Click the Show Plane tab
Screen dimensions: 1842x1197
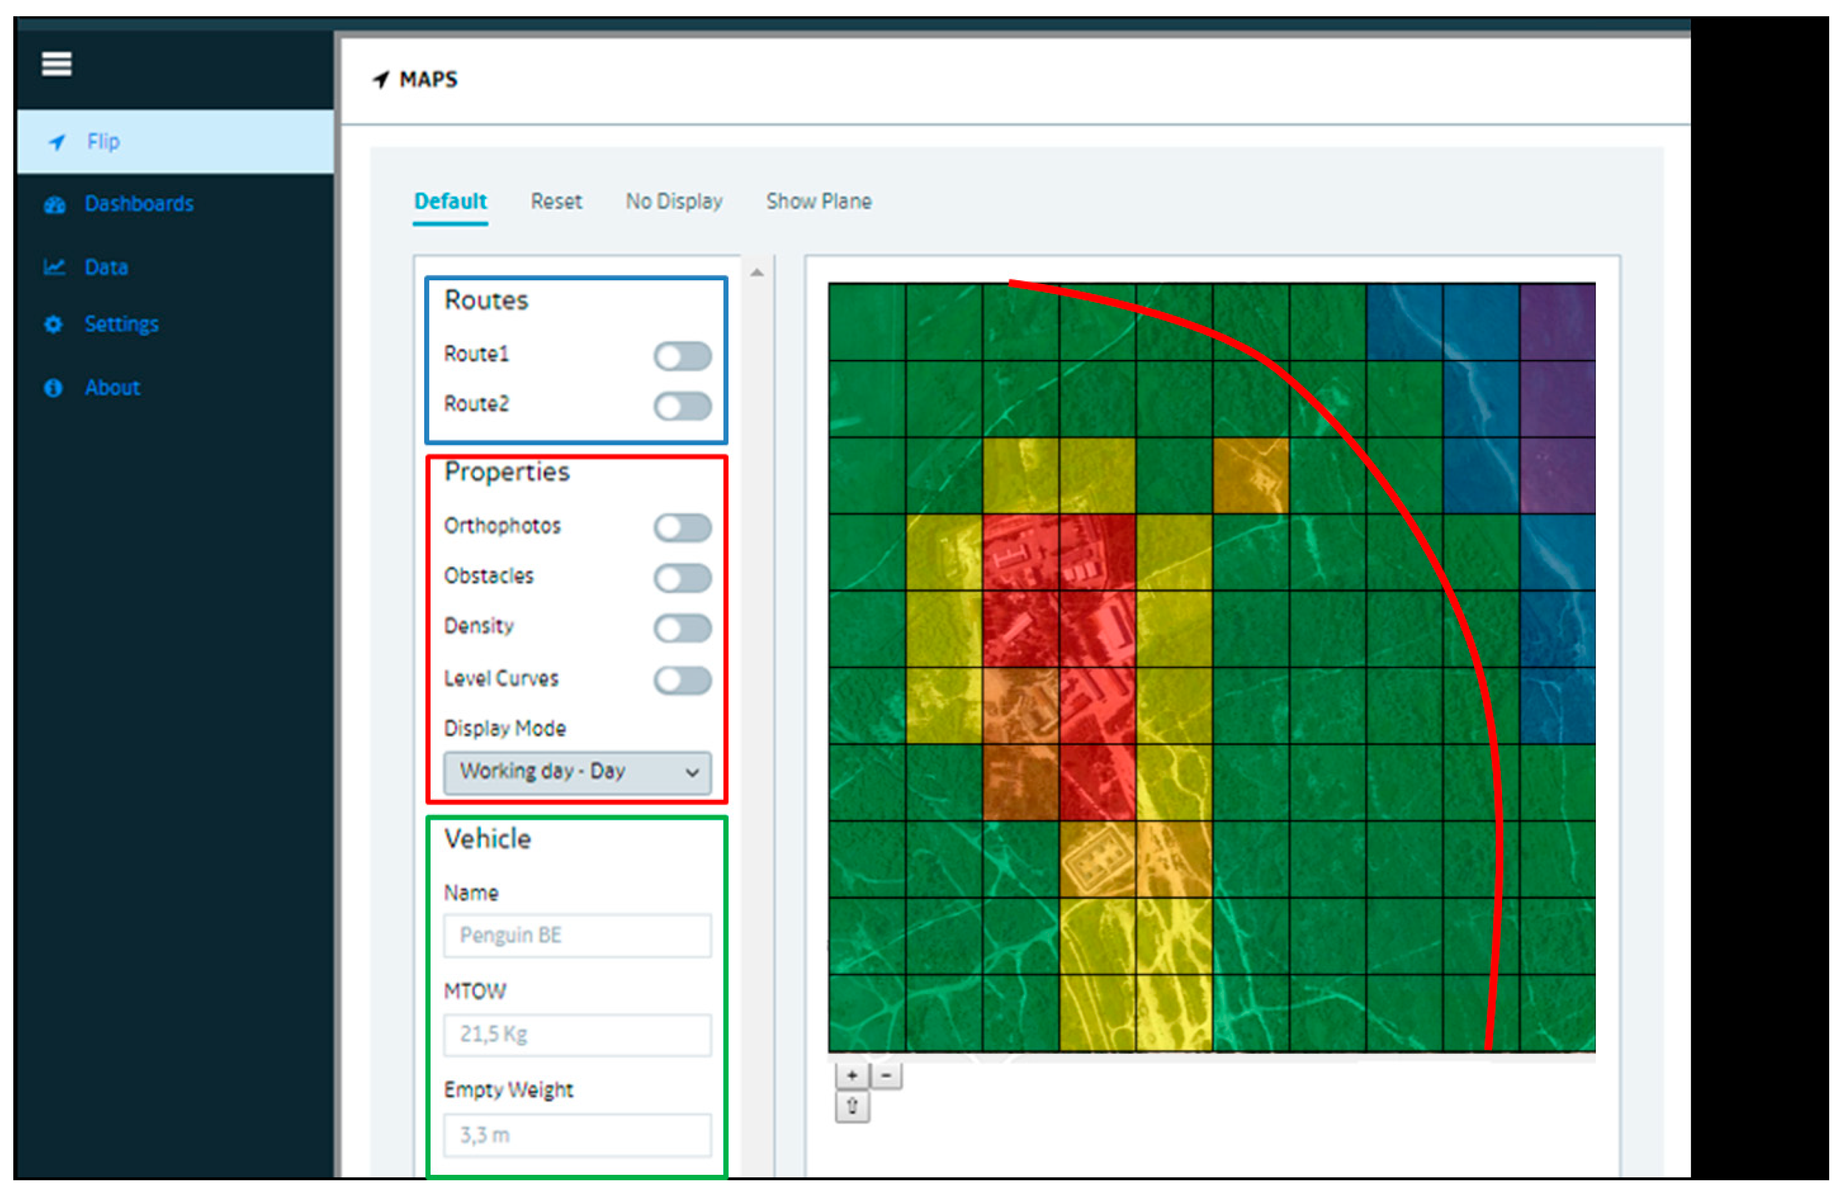(x=818, y=202)
